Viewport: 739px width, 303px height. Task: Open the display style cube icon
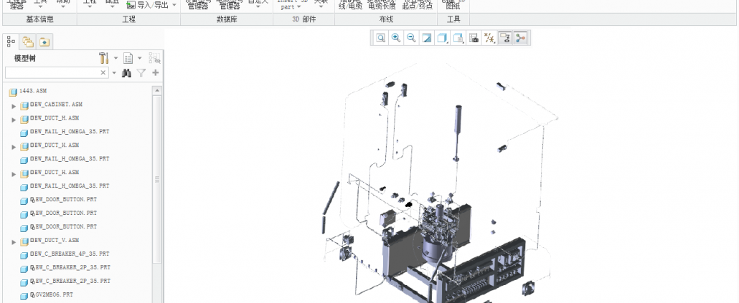coord(443,38)
